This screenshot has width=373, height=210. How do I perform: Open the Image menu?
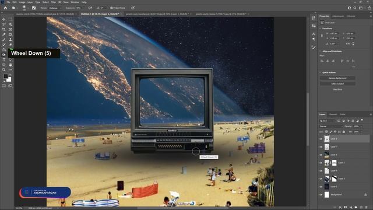click(x=22, y=2)
